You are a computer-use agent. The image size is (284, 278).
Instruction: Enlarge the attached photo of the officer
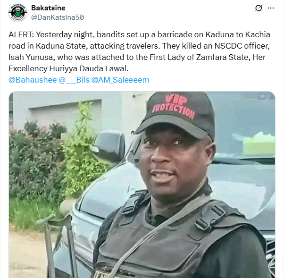pos(142,185)
